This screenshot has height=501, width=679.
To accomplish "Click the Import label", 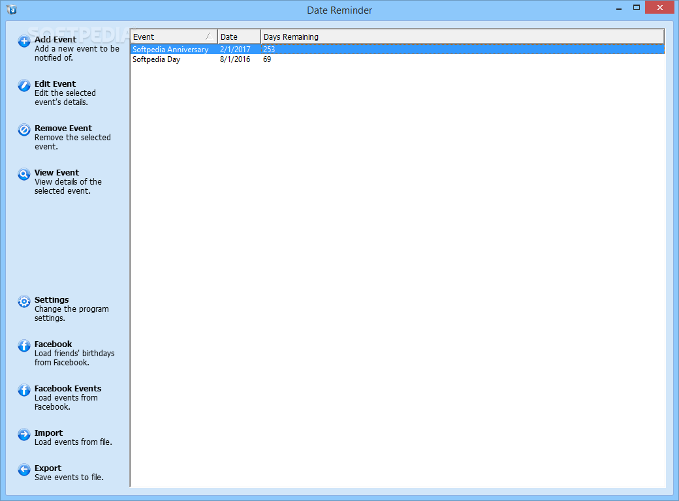I will tap(48, 433).
